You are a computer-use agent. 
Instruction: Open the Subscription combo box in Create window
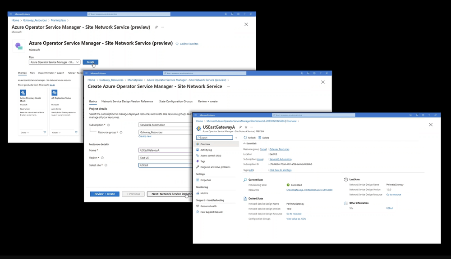coord(166,125)
